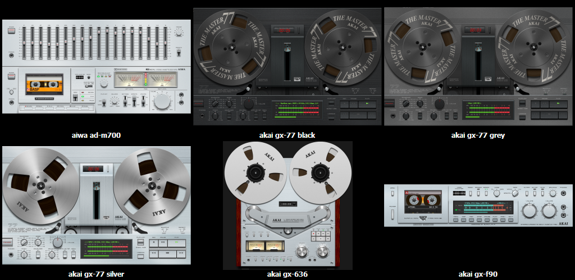Click the "akai gx-77 grey" caption

[x=478, y=136]
